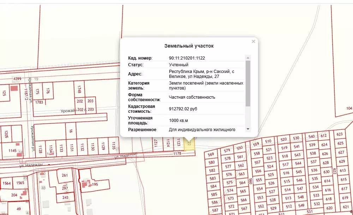Select parcel 1131 on the map
The height and width of the screenshot is (215, 353).
click(x=72, y=148)
